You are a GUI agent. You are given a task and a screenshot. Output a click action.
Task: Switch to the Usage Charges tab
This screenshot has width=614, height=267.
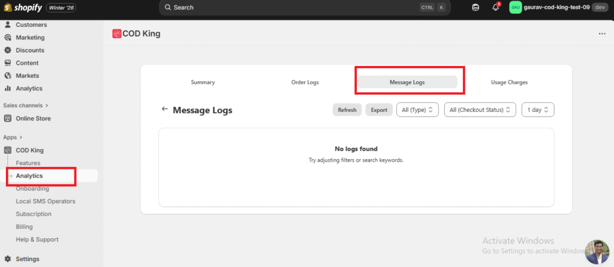point(509,82)
